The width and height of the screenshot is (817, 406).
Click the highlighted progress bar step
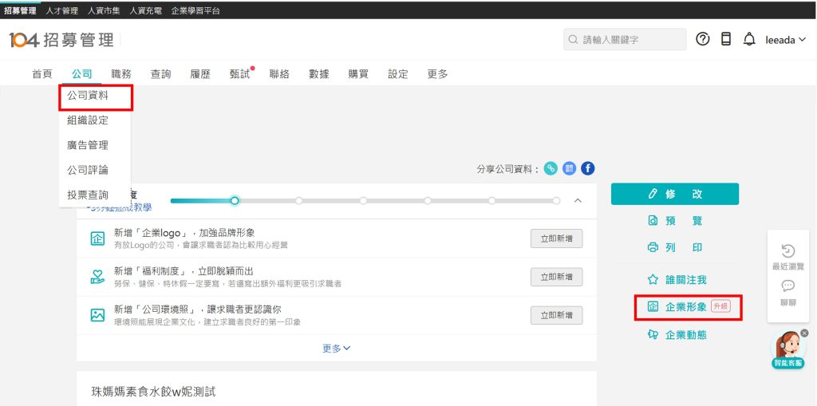click(x=235, y=201)
